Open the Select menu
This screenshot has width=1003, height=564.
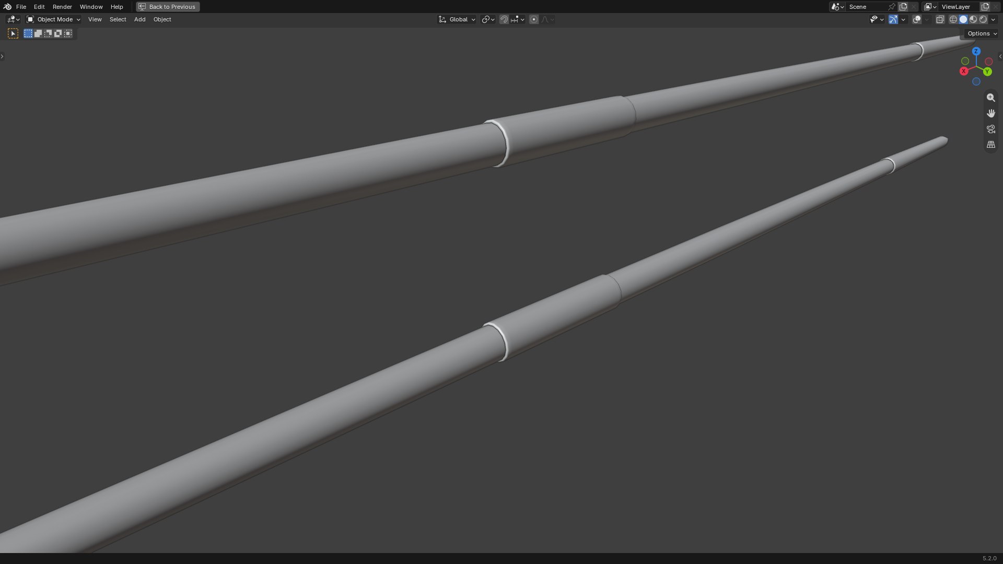pyautogui.click(x=118, y=19)
